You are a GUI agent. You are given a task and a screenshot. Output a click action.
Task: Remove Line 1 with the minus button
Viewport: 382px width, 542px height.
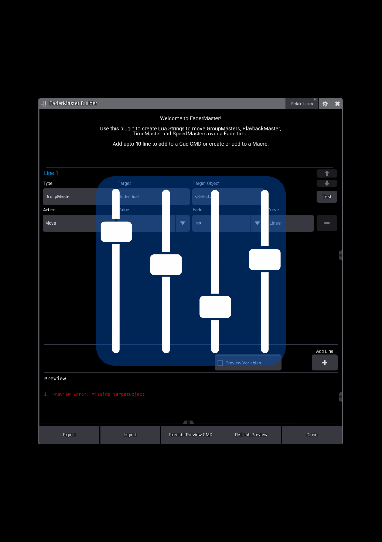(x=327, y=223)
